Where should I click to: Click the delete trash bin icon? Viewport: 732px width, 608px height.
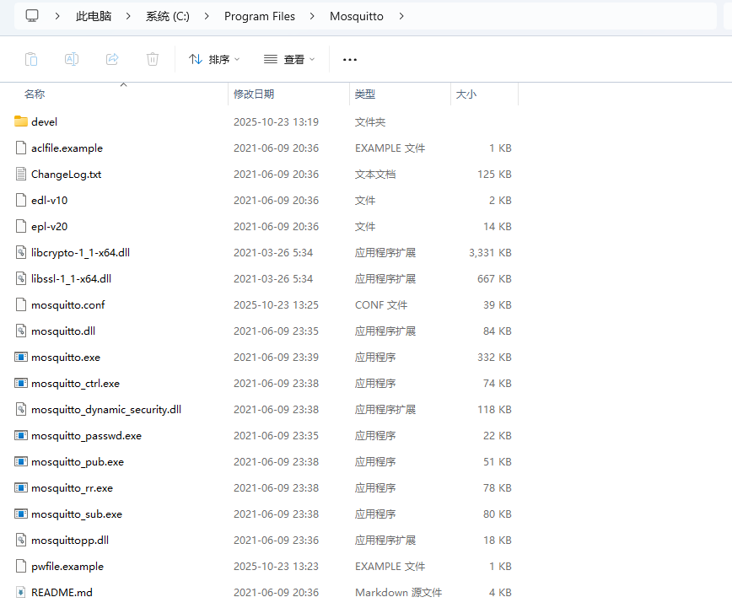point(153,59)
